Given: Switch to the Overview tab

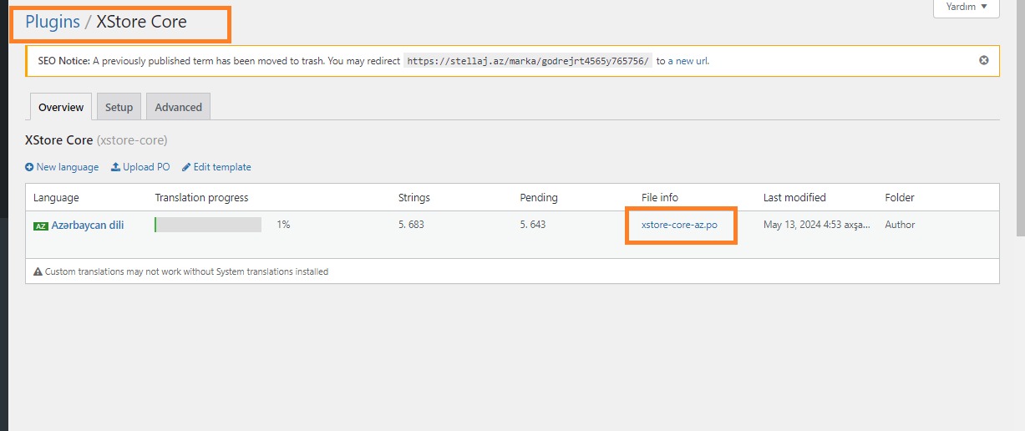Looking at the screenshot, I should 61,107.
